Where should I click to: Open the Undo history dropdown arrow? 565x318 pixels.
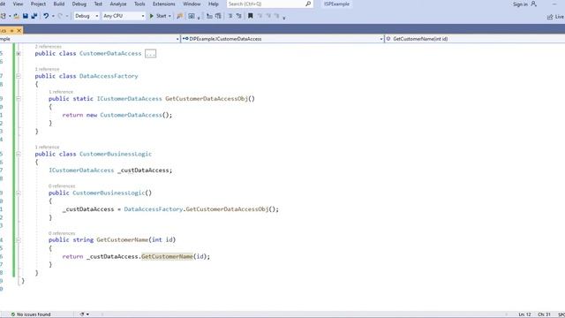click(53, 16)
